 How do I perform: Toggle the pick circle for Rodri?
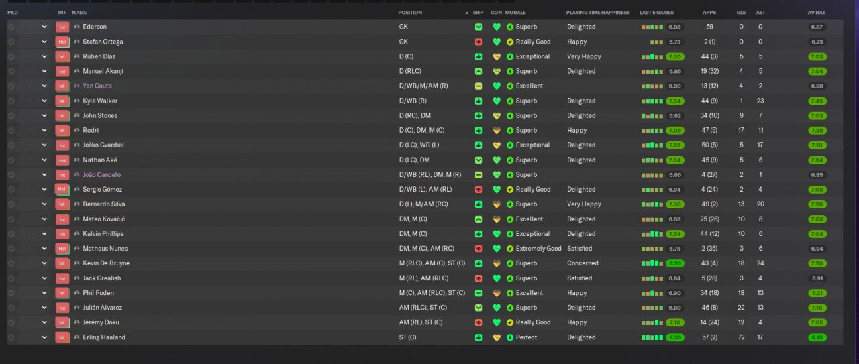click(11, 130)
